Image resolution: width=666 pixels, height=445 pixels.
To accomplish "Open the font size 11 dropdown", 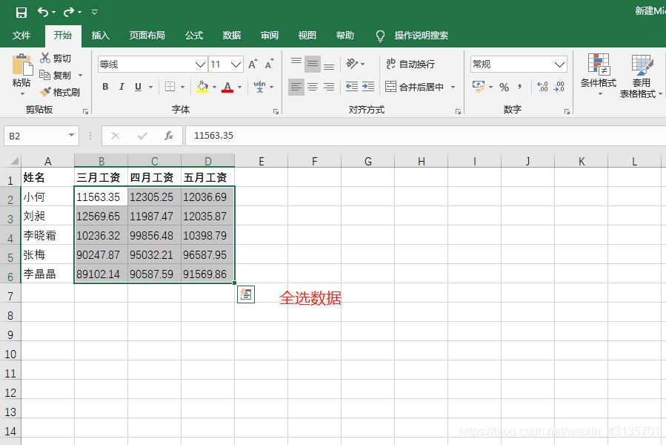I will [x=236, y=65].
